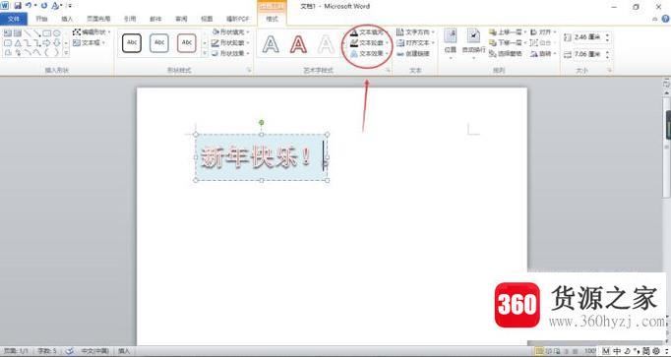
Task: Switch to the 视图 (View) tab
Action: 208,19
